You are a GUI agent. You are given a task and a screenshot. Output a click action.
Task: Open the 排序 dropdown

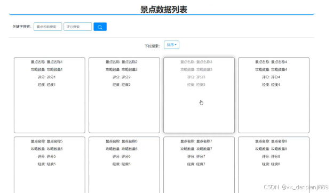(171, 45)
